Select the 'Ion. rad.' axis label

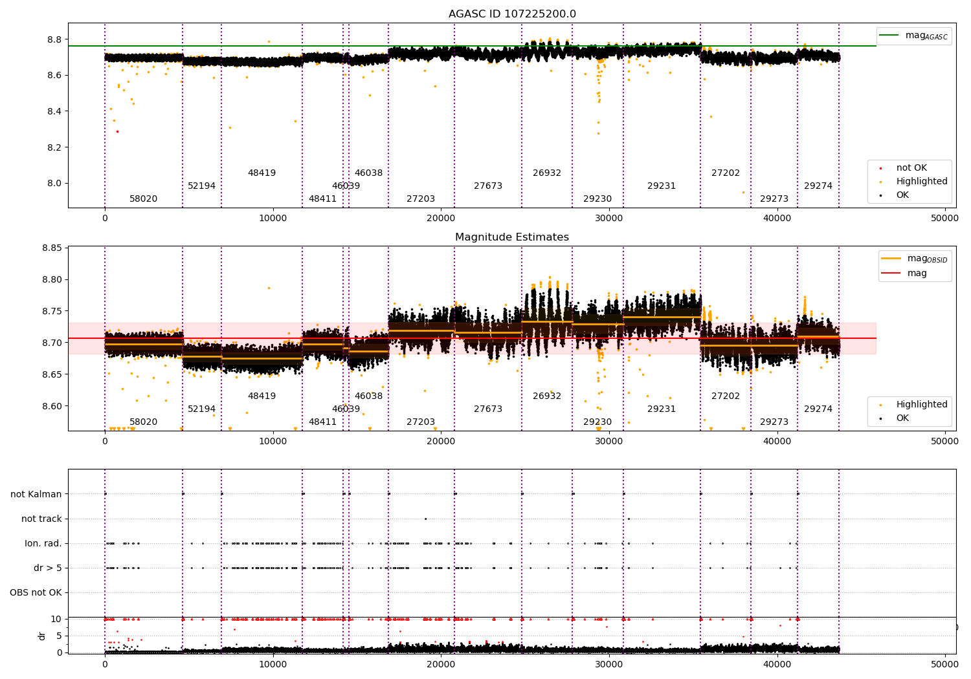click(43, 543)
